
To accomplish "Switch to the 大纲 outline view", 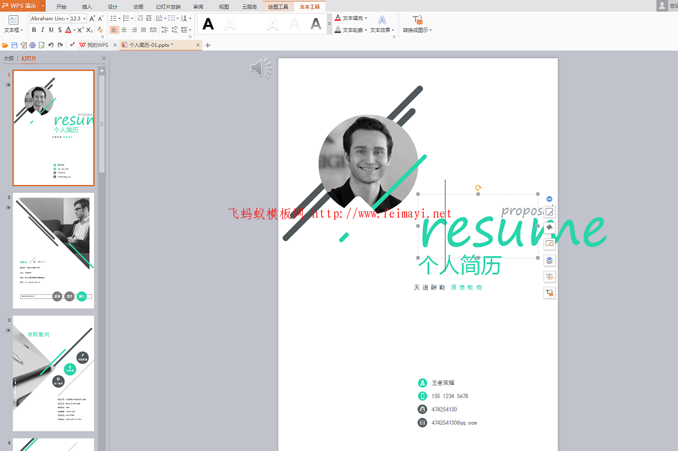I will coord(8,59).
